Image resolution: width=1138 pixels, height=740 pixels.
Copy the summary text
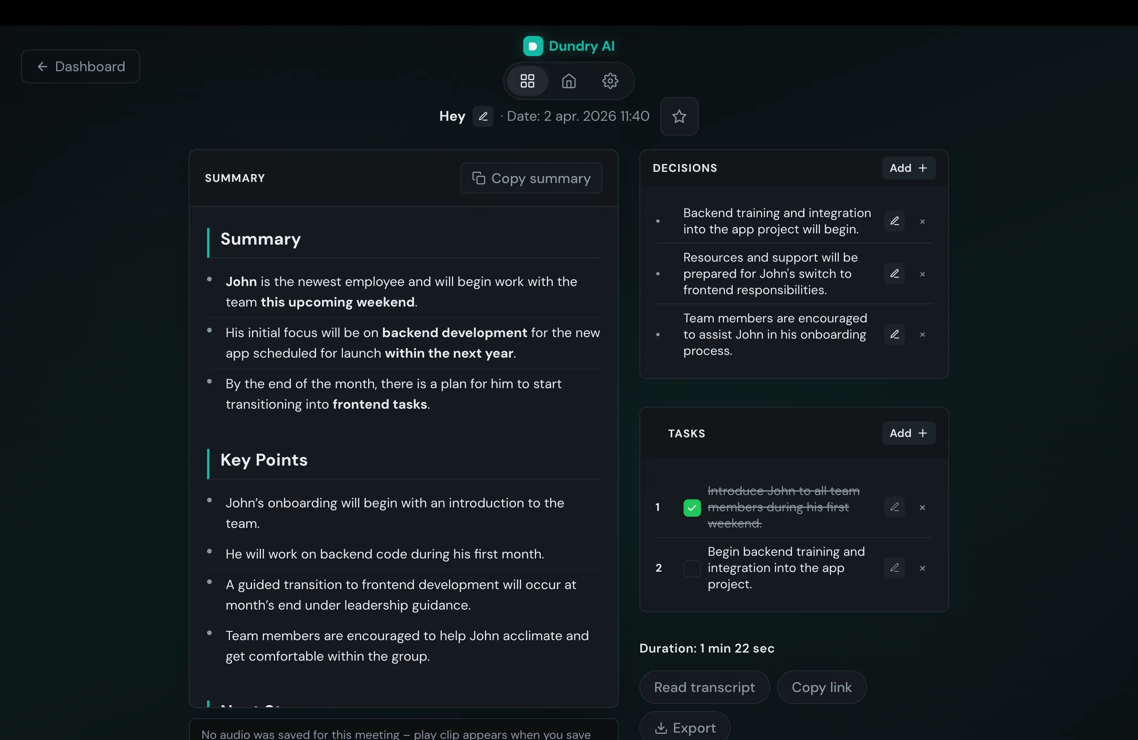(x=531, y=178)
